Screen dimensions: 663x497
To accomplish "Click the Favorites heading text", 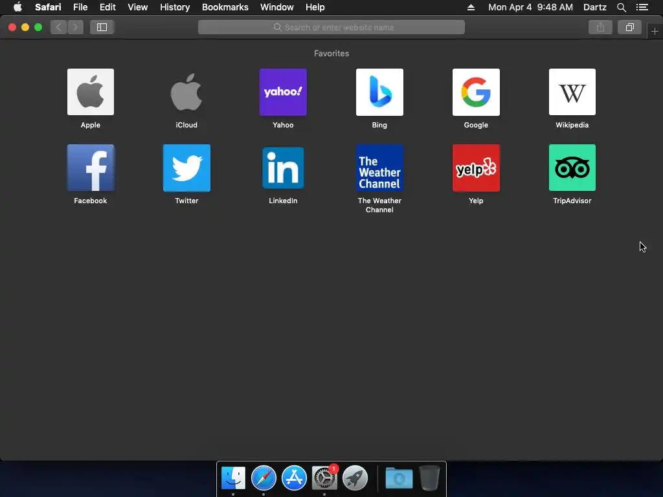I will coord(331,53).
